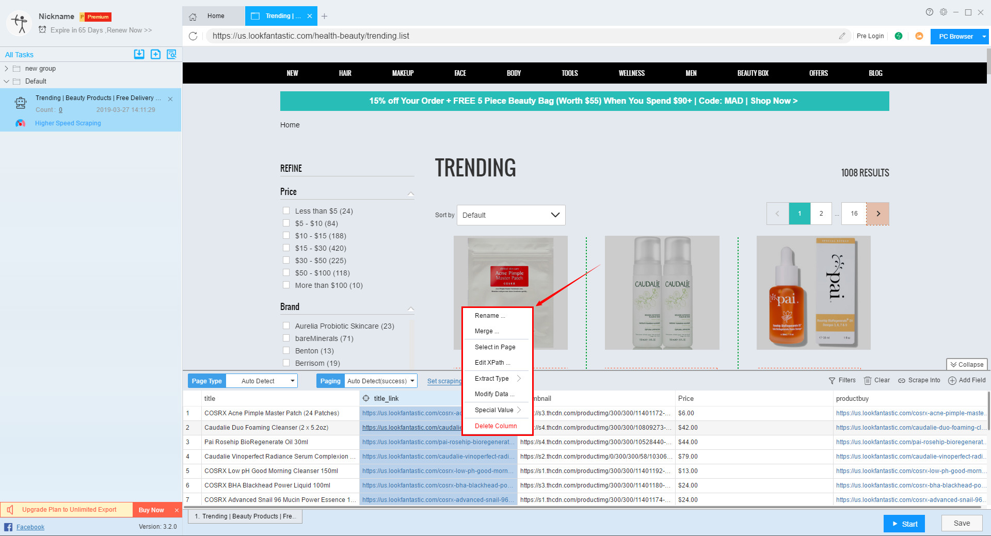Viewport: 991px width, 536px height.
Task: Check the bareMinerals brand filter
Action: click(286, 338)
